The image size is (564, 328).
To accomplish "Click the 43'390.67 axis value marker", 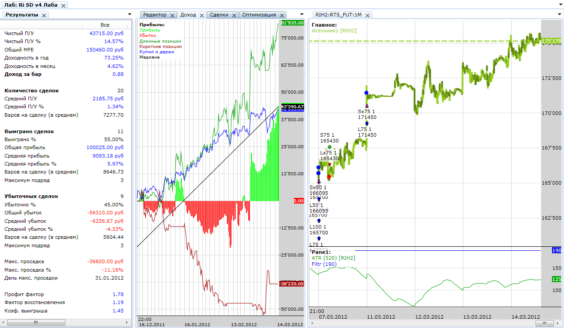I will click(x=292, y=107).
